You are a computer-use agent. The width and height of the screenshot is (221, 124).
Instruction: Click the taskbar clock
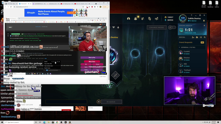213,122
